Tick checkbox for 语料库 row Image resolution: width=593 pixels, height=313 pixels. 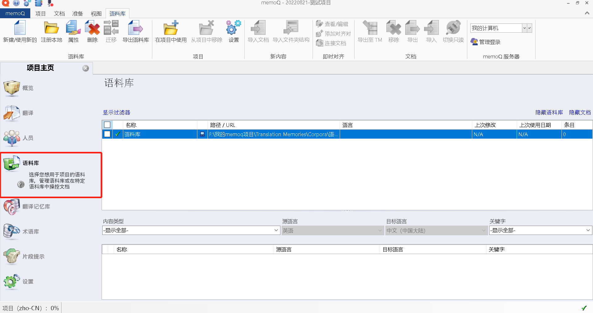coord(107,134)
